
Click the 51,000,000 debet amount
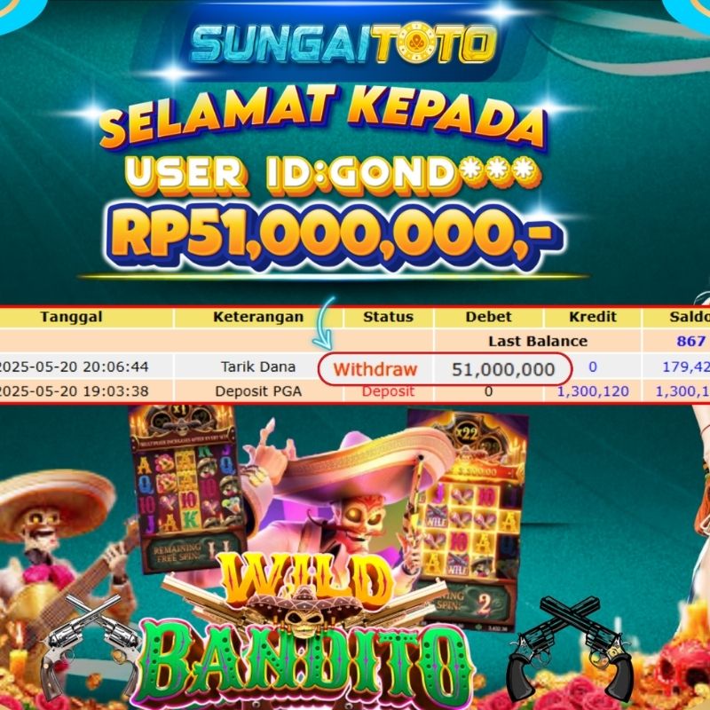tap(503, 369)
